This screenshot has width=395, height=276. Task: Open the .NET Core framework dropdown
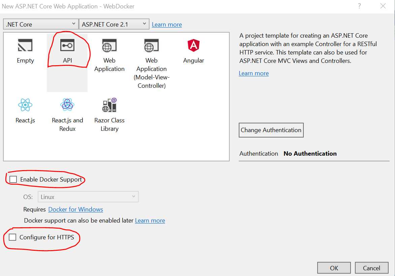41,25
